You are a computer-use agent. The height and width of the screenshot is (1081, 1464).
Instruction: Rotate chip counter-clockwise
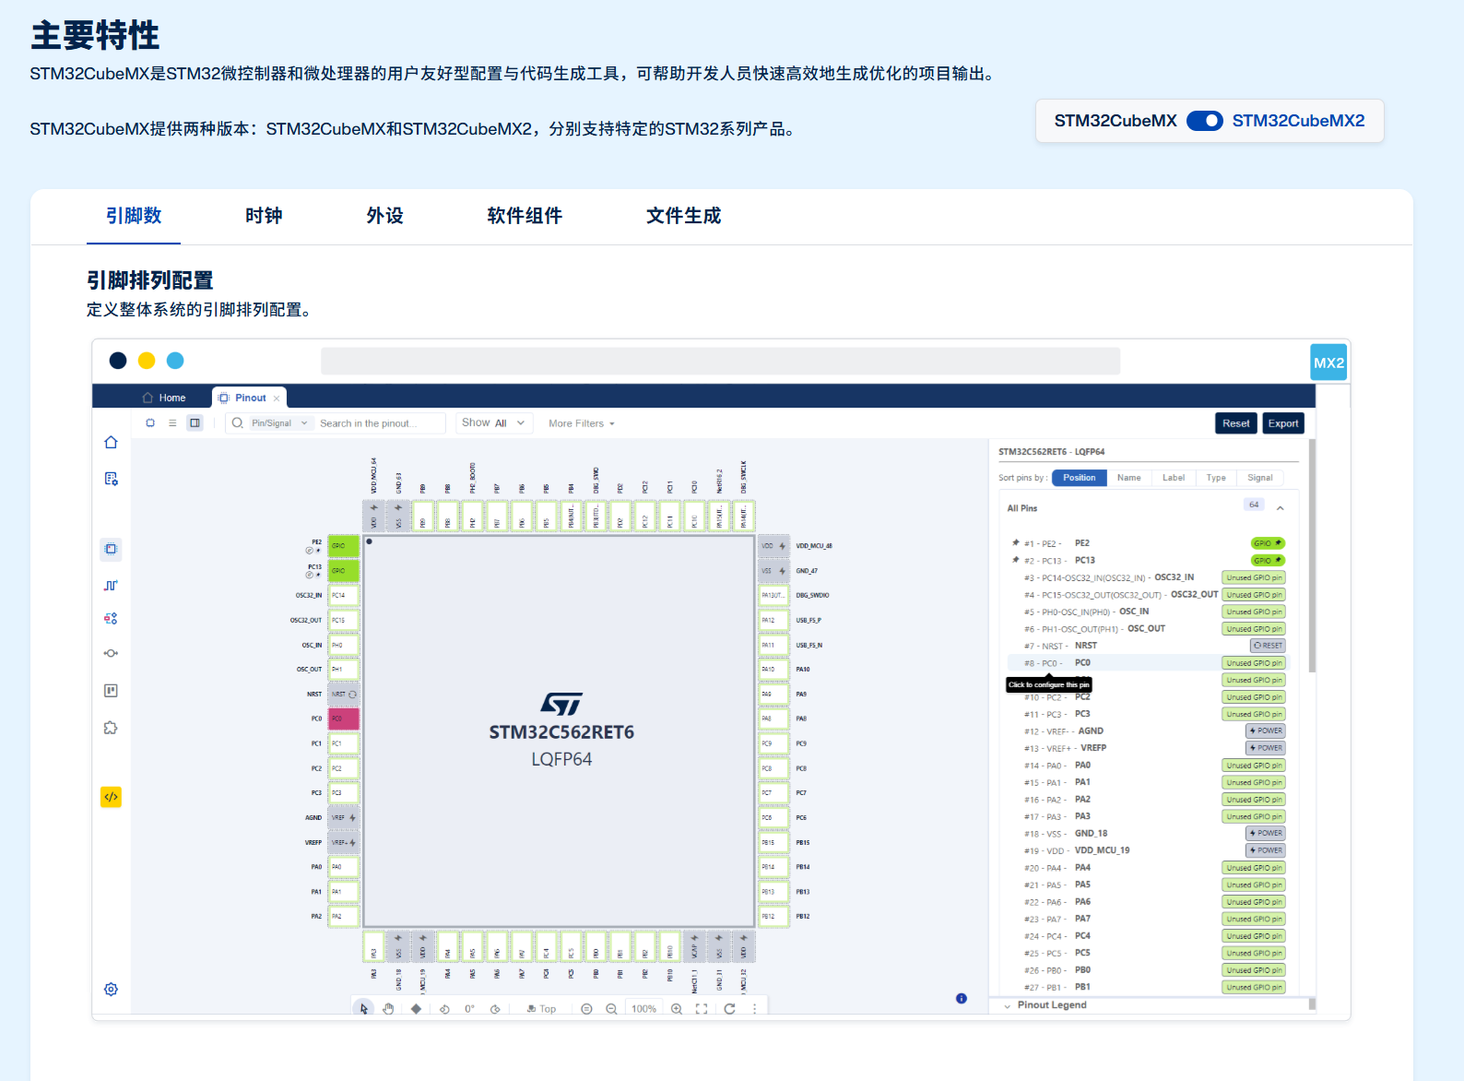tap(444, 1009)
